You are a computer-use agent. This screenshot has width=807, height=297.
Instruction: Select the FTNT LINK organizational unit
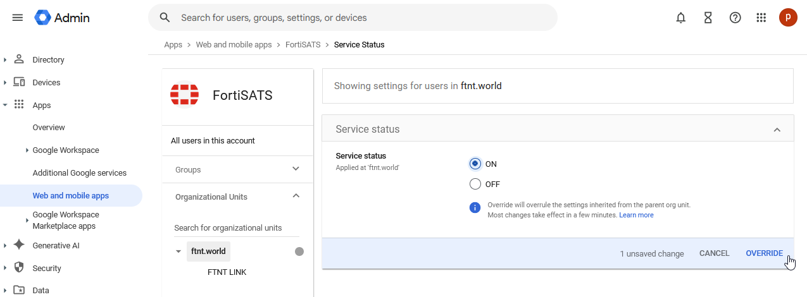227,272
